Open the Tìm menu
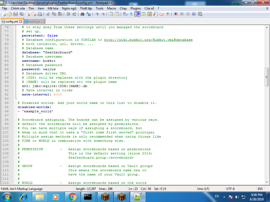This screenshot has width=270, height=202. point(31,8)
